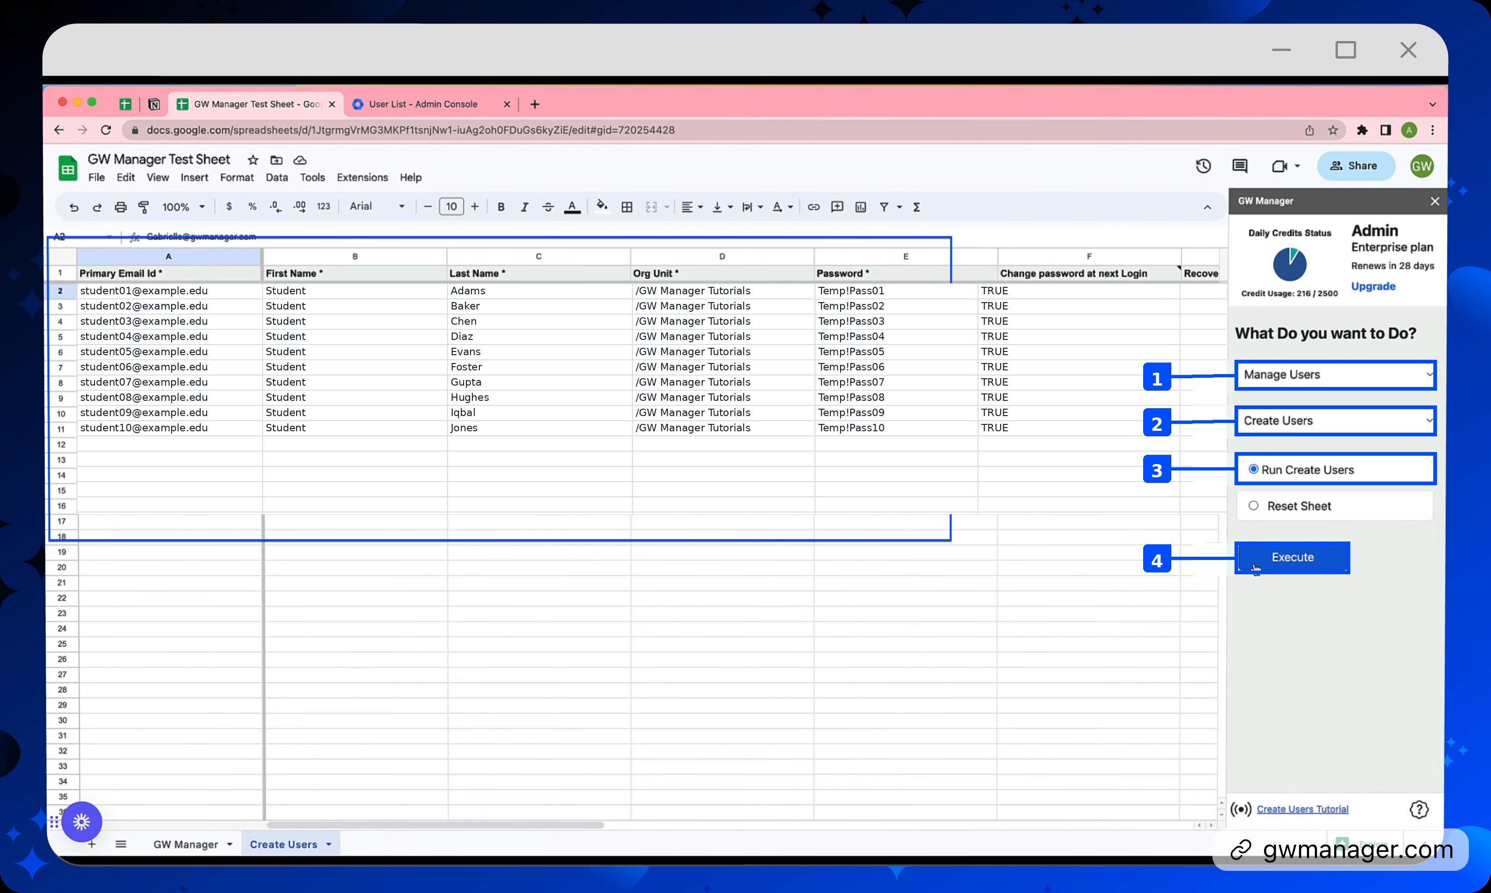Click the Insert link icon
1491x893 pixels.
pyautogui.click(x=813, y=207)
